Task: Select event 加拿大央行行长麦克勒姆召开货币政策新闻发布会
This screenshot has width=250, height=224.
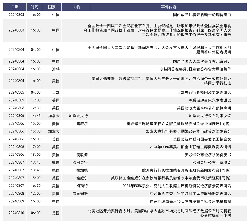Action: coord(189,131)
